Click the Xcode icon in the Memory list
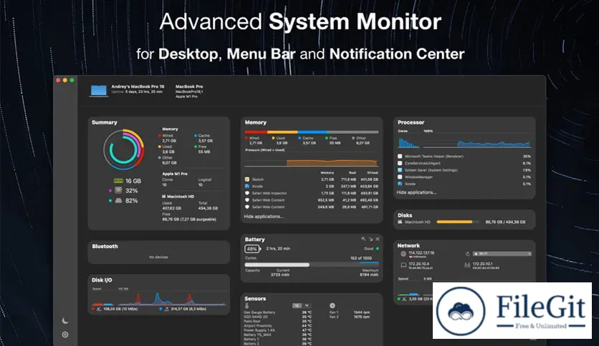This screenshot has width=599, height=346. click(246, 186)
